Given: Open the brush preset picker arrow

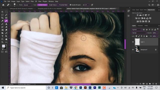Looking at the screenshot, I should tap(17, 5).
